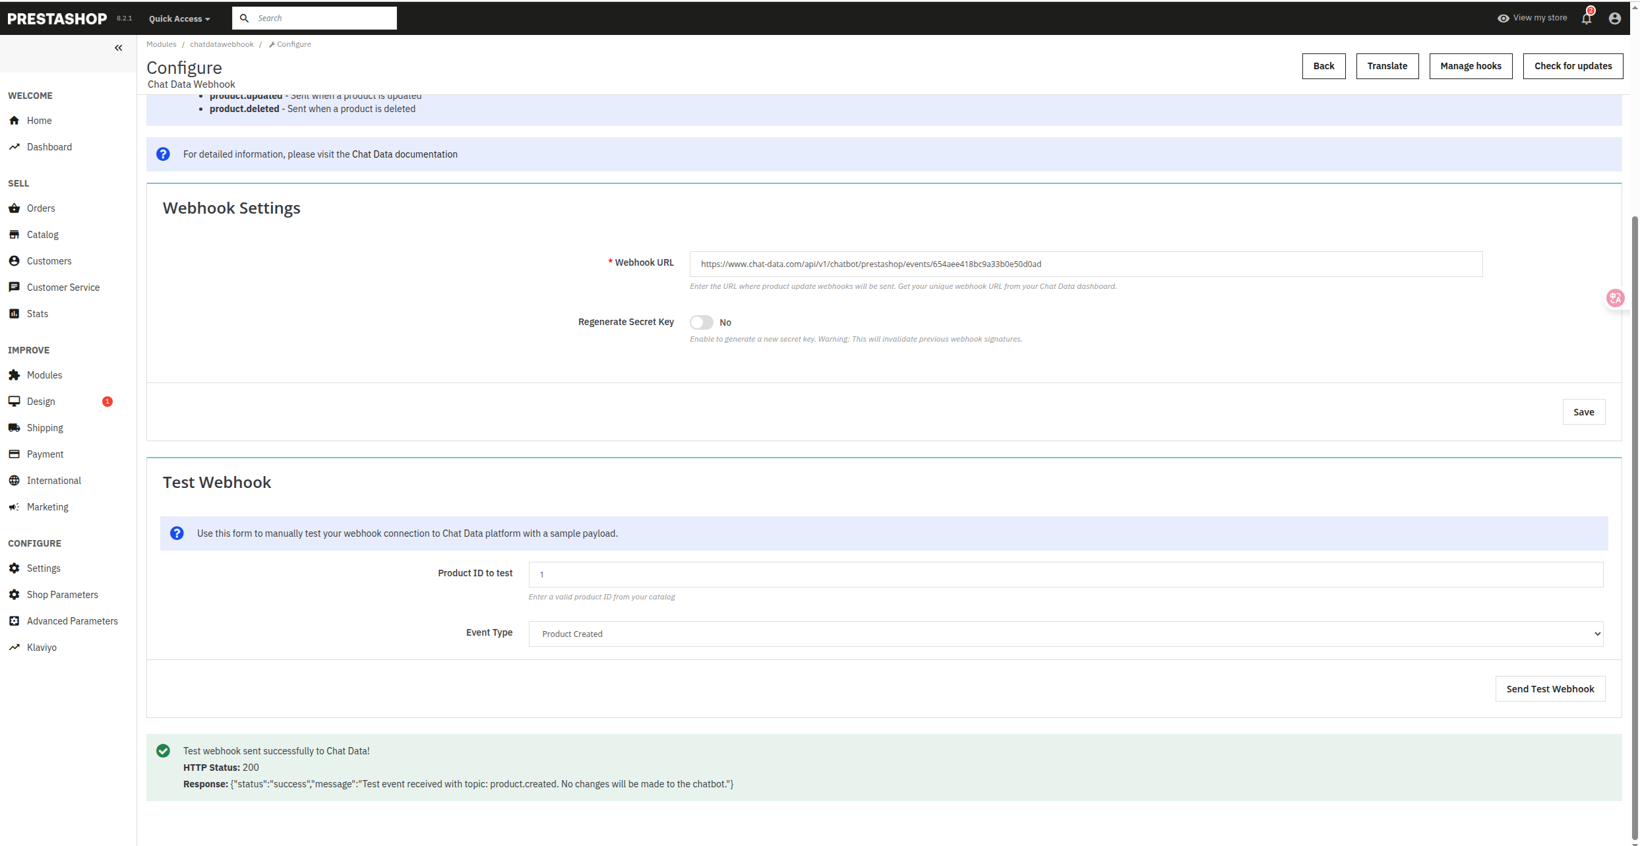Open notifications bell icon
Viewport: 1640px width, 846px height.
click(x=1587, y=18)
